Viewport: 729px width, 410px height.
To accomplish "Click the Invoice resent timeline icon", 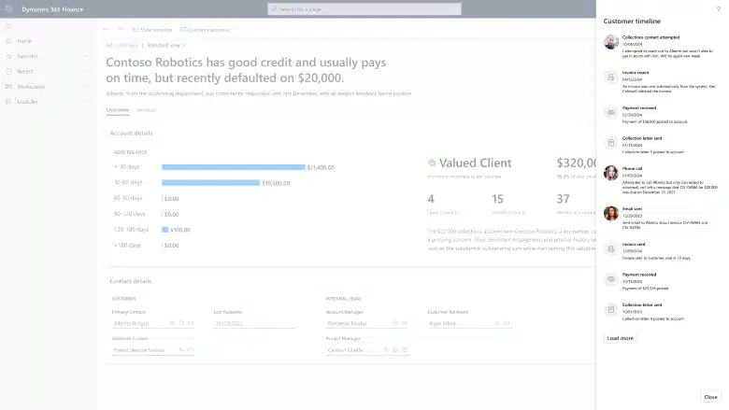I will pyautogui.click(x=611, y=78).
